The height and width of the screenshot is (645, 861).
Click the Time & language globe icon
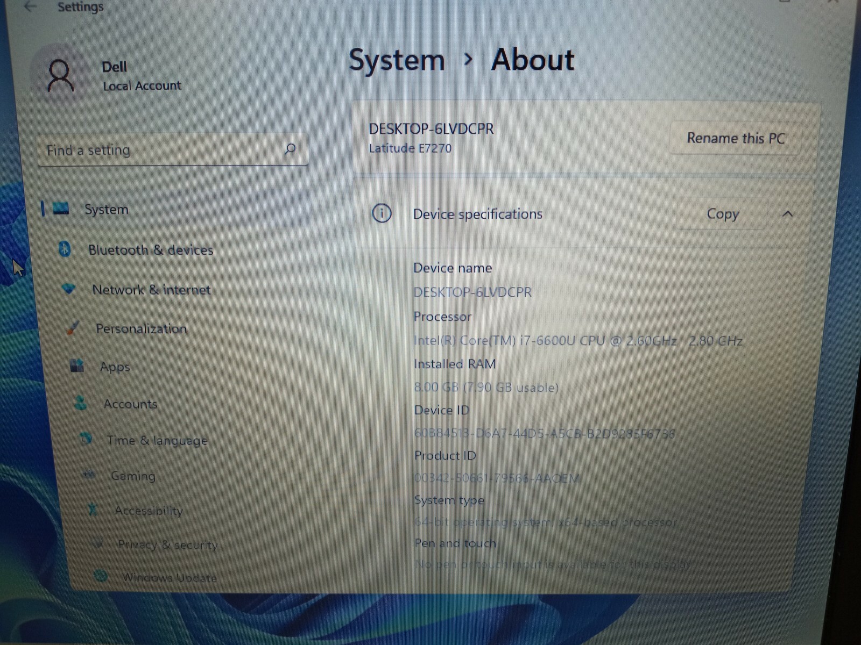85,439
